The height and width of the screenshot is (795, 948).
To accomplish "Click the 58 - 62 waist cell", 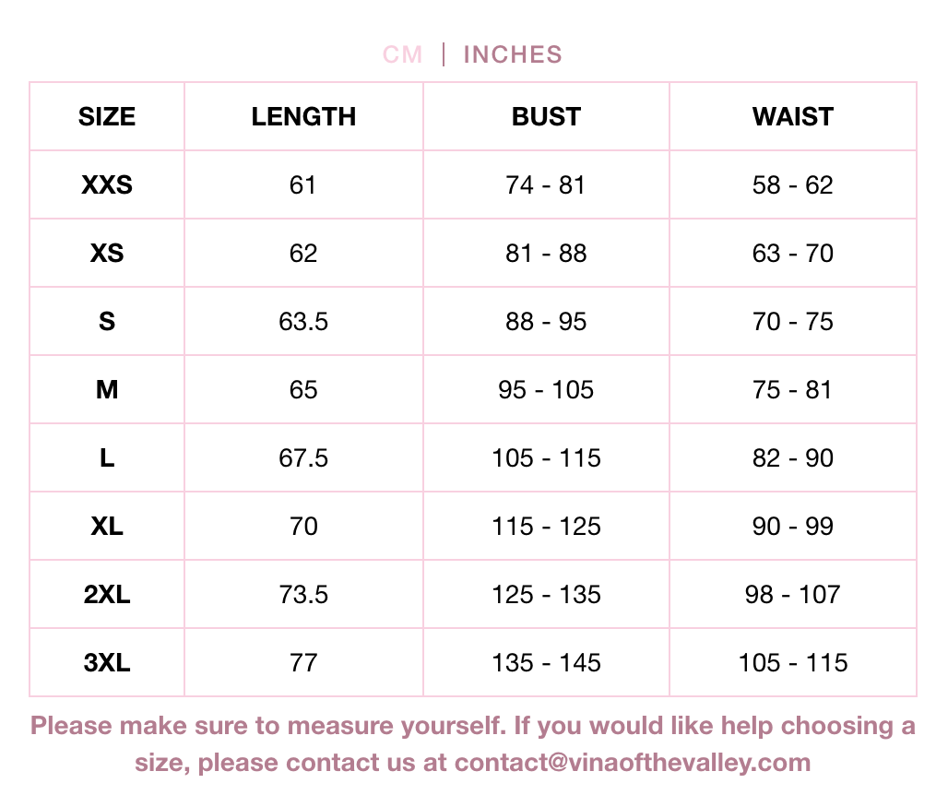I will point(793,185).
